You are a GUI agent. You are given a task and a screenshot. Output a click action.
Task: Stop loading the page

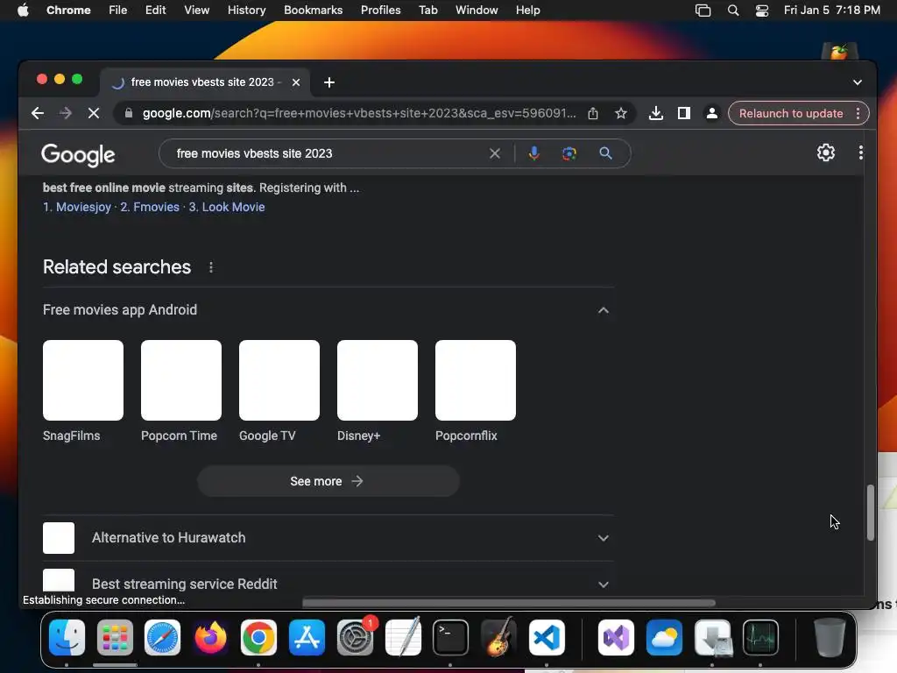point(94,113)
